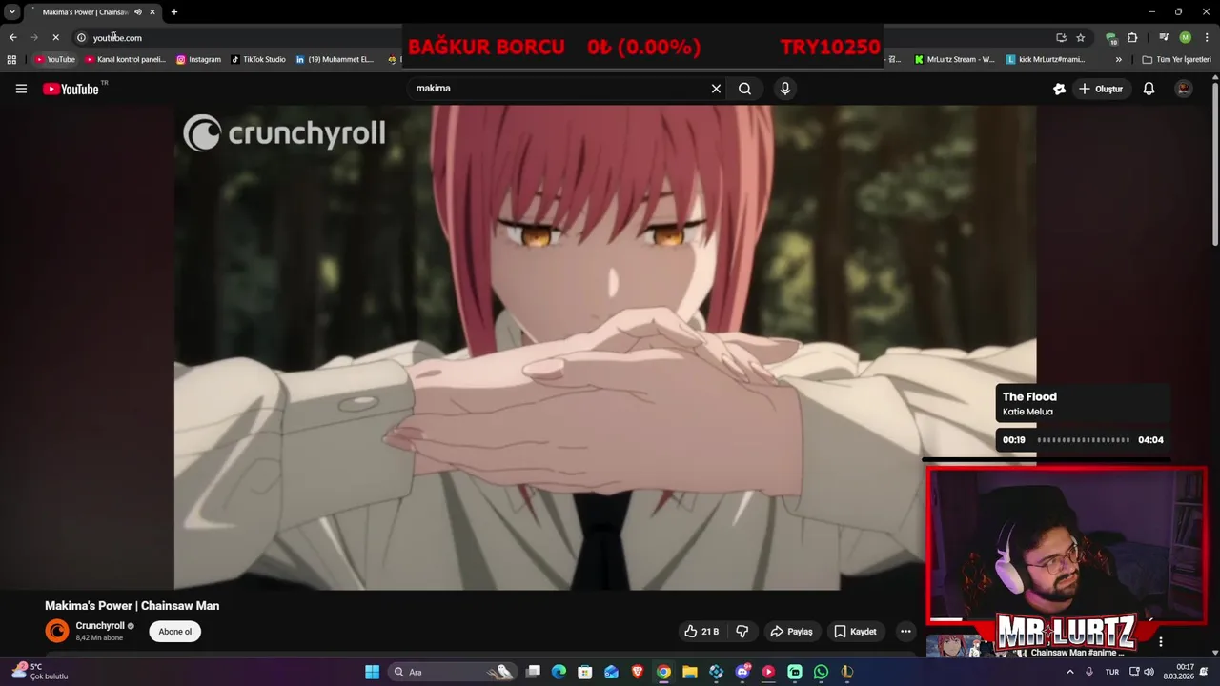The height and width of the screenshot is (686, 1220).
Task: Open the weather widget 5°C
Action: coord(38,672)
